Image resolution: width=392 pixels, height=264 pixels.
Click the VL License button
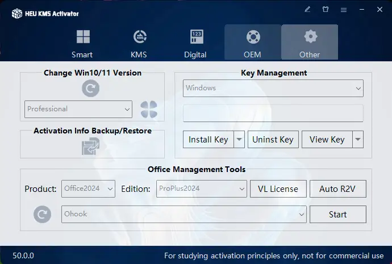pyautogui.click(x=278, y=189)
